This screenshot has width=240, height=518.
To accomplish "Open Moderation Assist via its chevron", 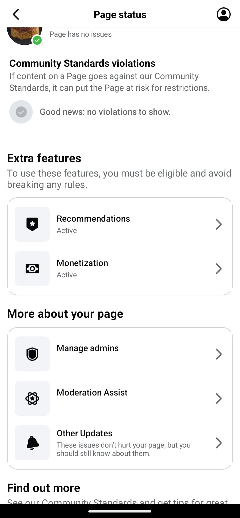I will pos(219,399).
